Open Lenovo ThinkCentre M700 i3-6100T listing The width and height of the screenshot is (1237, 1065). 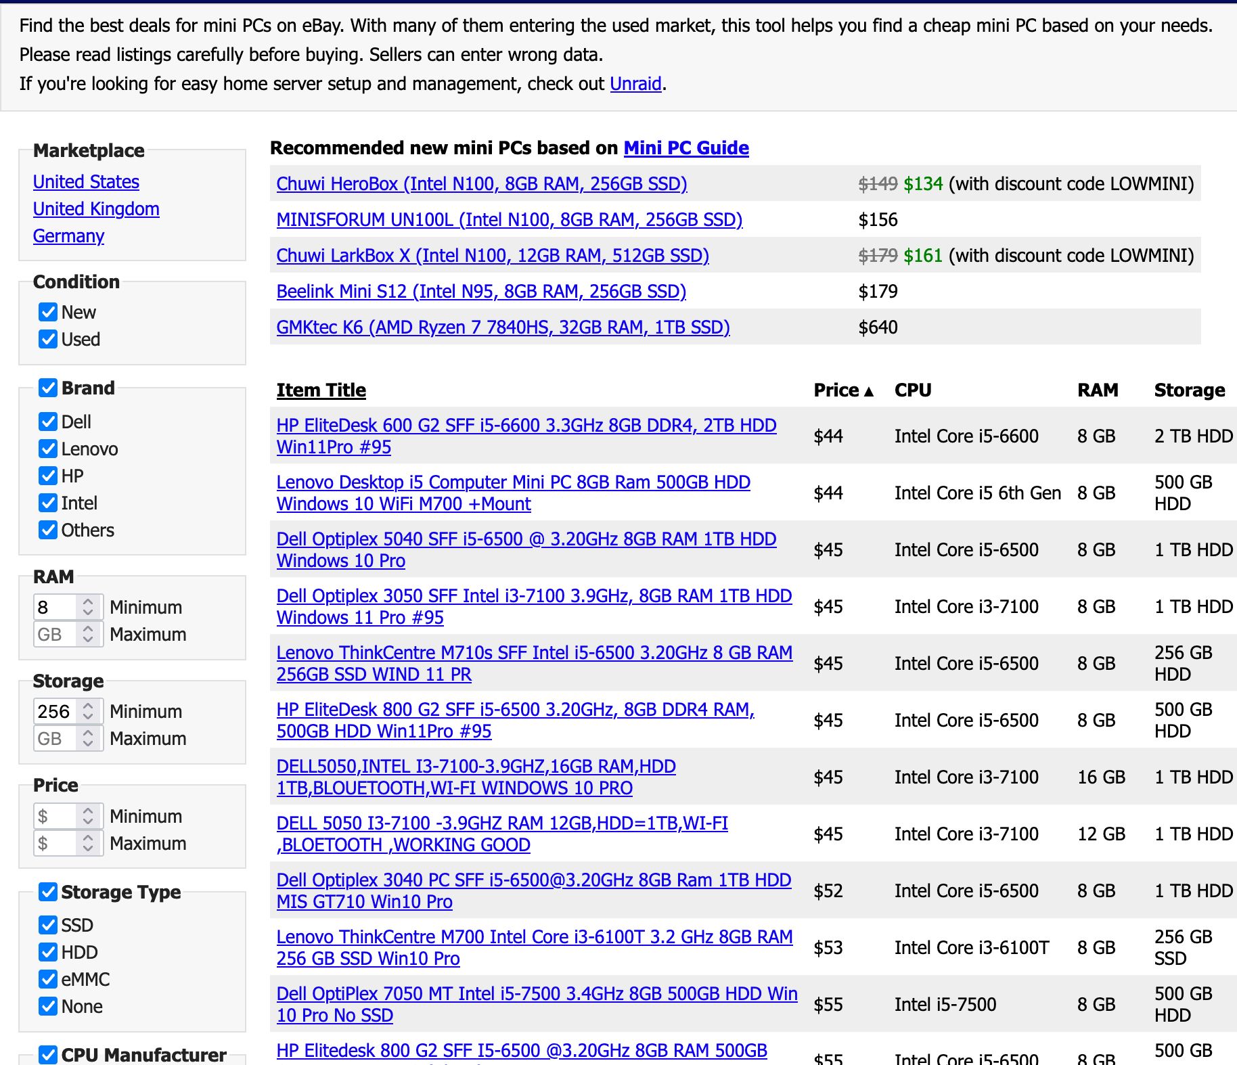point(535,947)
